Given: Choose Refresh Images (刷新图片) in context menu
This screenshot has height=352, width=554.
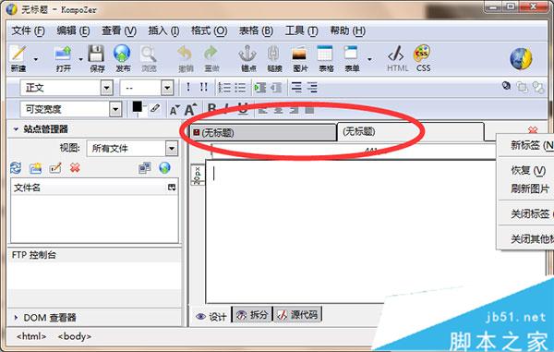Looking at the screenshot, I should 530,188.
